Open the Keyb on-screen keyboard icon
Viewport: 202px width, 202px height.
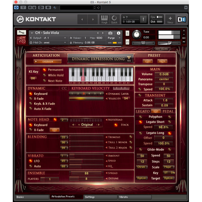point(104,19)
